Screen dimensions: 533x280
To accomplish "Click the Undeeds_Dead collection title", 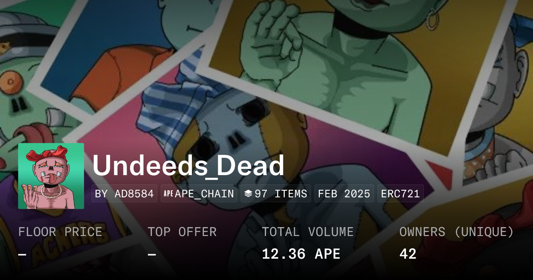I will point(188,166).
